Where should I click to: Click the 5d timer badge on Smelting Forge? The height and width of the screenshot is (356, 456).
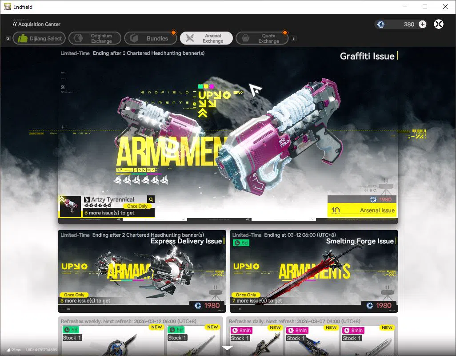click(241, 243)
